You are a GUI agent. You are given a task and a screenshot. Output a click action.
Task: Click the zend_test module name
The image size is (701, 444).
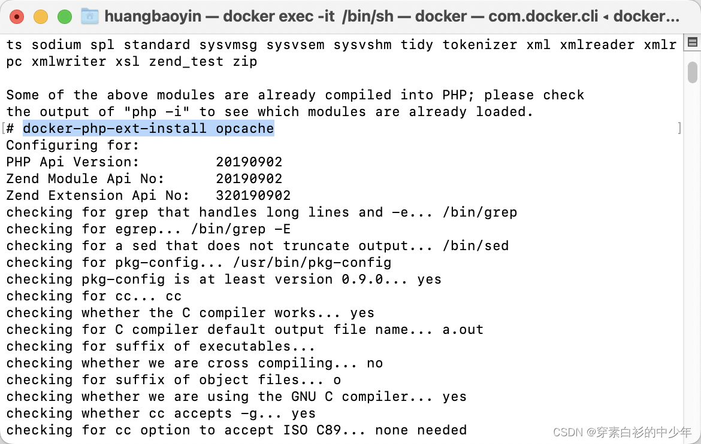(x=186, y=61)
